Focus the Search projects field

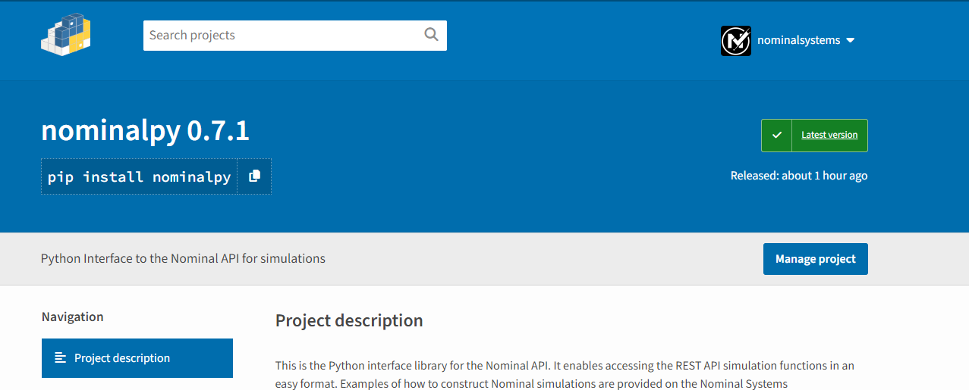click(295, 36)
